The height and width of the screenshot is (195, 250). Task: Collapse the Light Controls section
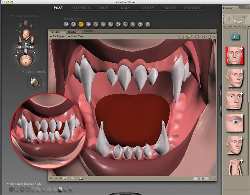(23, 72)
